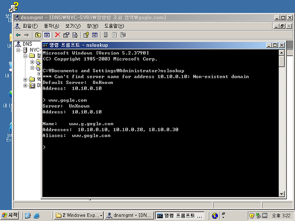Open the 보기(V) menu

tap(73, 26)
